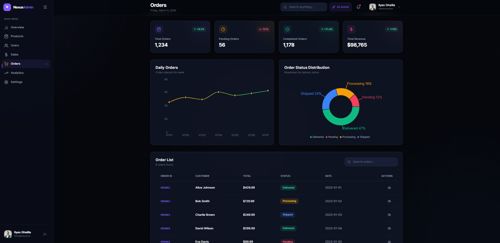The width and height of the screenshot is (500, 243).
Task: Click the logout icon in sidebar footer
Action: coord(45,234)
